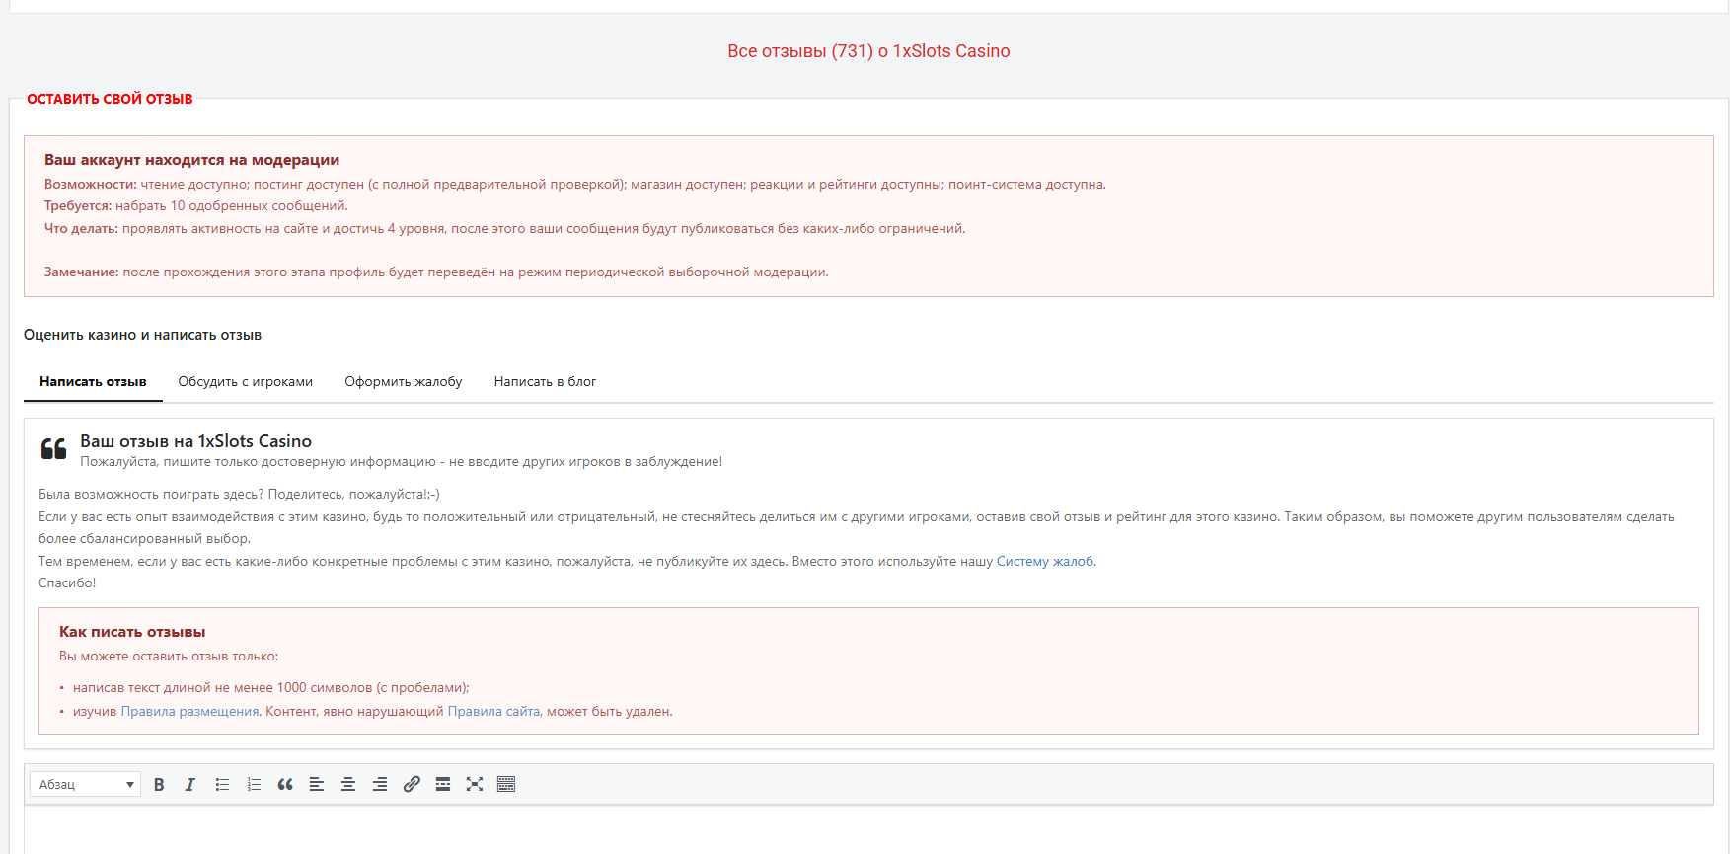Open all 731 reviews of 1xSlots Casino

[x=868, y=51]
